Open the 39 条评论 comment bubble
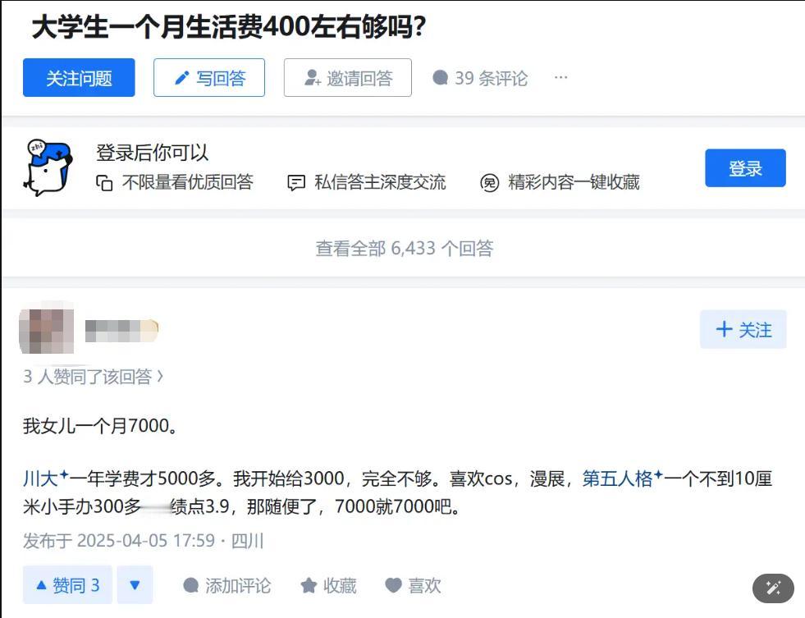 [x=480, y=78]
